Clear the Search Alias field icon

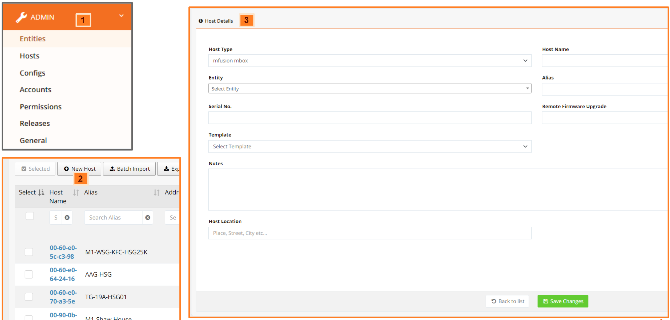tap(148, 218)
